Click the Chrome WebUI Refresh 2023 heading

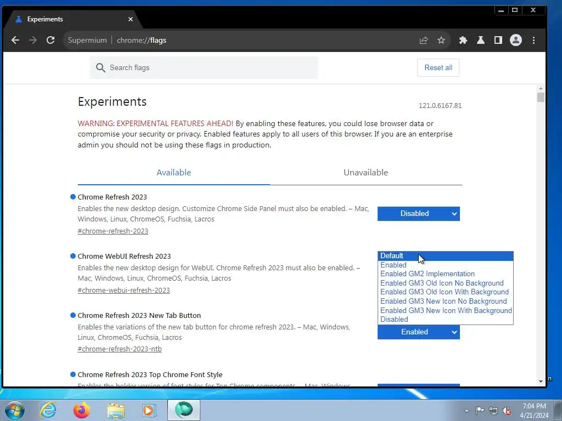pos(124,257)
